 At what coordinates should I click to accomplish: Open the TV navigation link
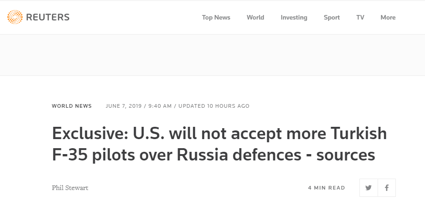pos(360,17)
